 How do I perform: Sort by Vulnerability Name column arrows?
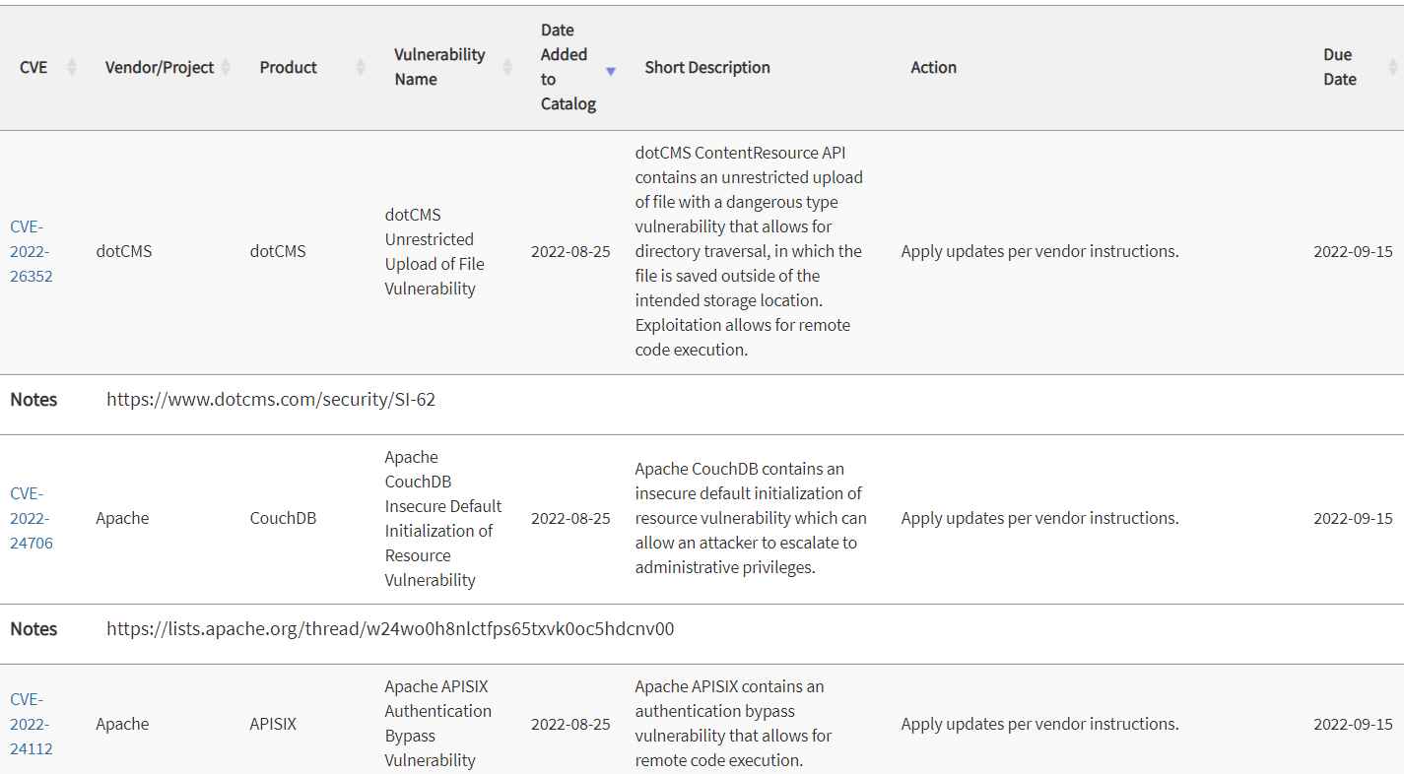pyautogui.click(x=507, y=67)
